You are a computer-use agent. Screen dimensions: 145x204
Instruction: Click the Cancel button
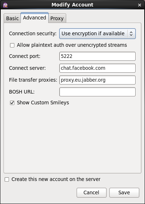(x=91, y=193)
